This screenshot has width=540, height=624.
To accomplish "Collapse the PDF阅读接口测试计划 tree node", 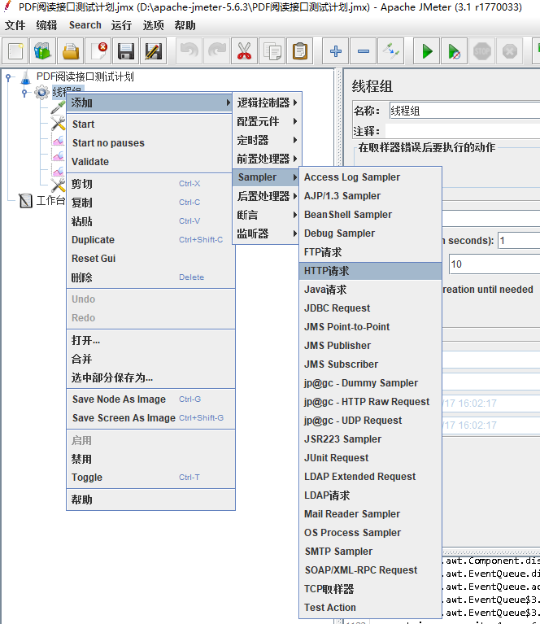I will tap(9, 77).
